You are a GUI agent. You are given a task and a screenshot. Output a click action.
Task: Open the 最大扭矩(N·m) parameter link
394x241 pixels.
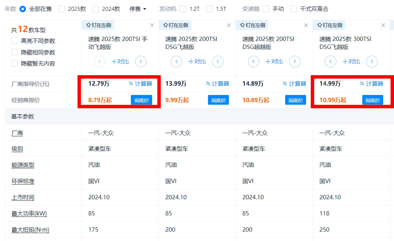(x=30, y=230)
